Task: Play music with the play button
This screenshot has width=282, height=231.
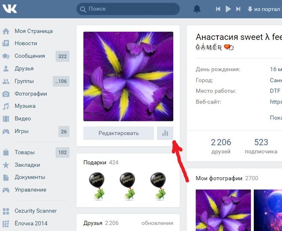Action: click(228, 9)
